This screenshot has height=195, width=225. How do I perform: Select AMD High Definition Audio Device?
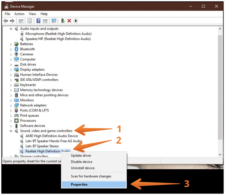[x=52, y=136]
